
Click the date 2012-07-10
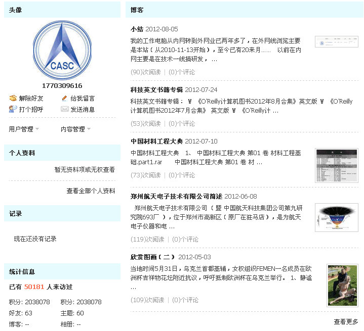tap(201, 141)
